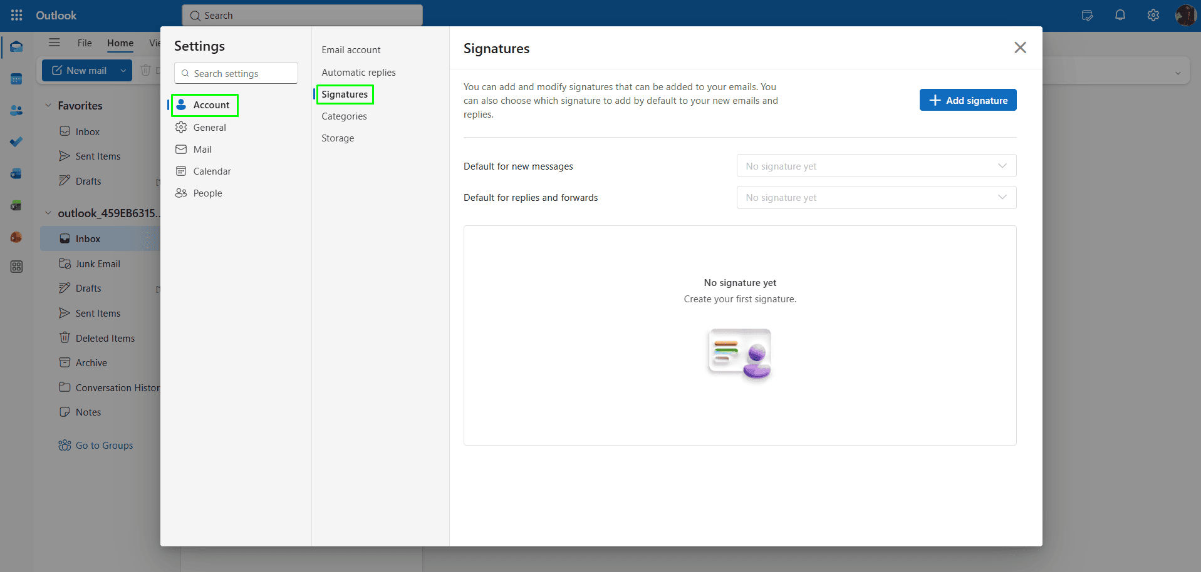Expand the New mail split-button arrow

(x=123, y=70)
